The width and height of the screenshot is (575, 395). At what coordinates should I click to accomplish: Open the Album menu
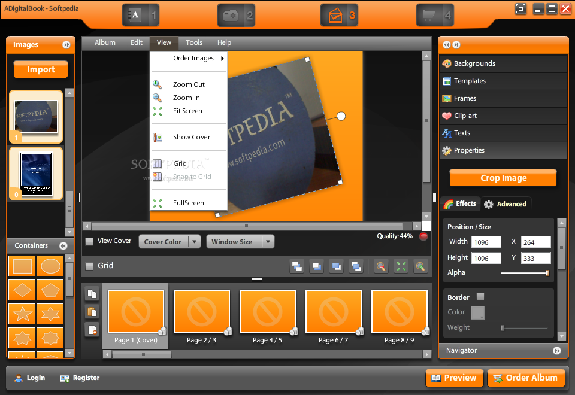105,43
